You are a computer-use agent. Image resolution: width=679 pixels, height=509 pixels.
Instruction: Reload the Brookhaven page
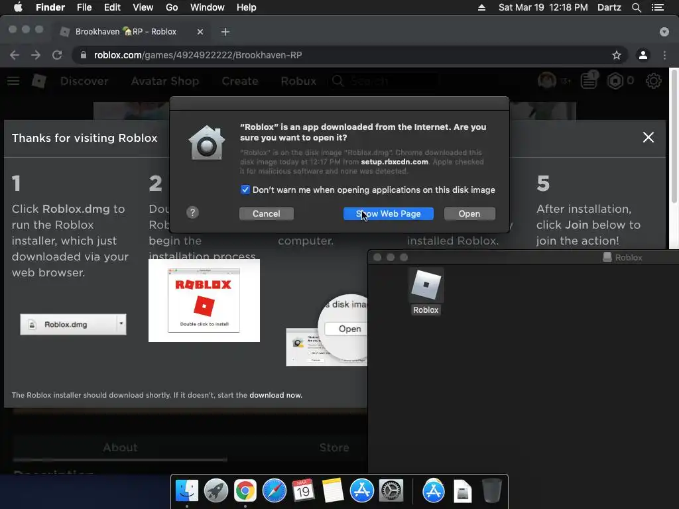point(57,55)
